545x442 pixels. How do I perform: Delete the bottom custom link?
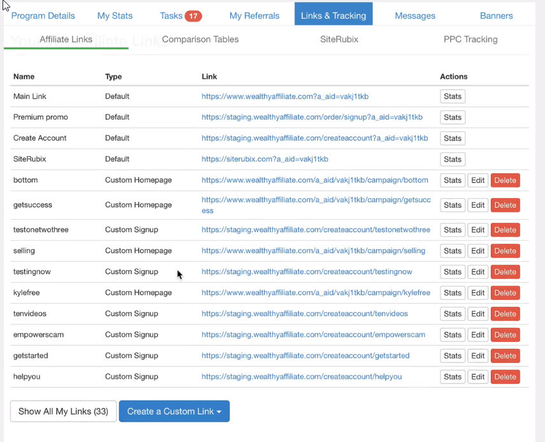(505, 180)
